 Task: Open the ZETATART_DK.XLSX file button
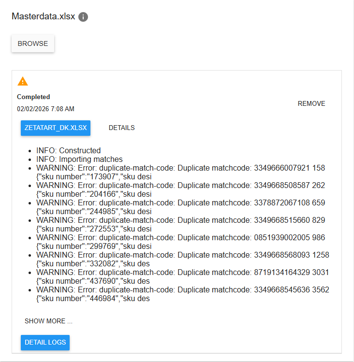56,128
